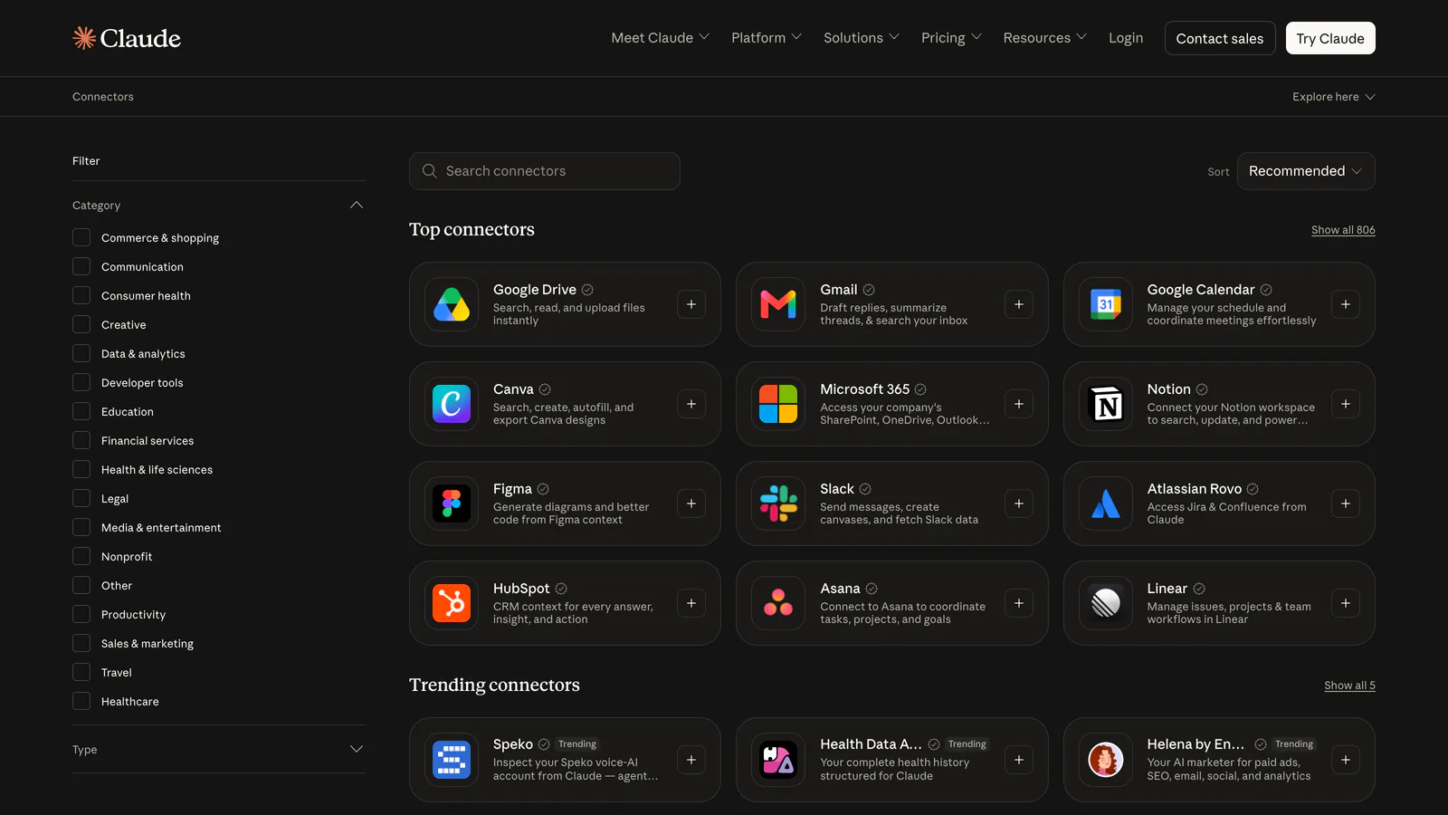This screenshot has height=815, width=1448.
Task: Add the Gmail connector with plus
Action: coord(1019,304)
